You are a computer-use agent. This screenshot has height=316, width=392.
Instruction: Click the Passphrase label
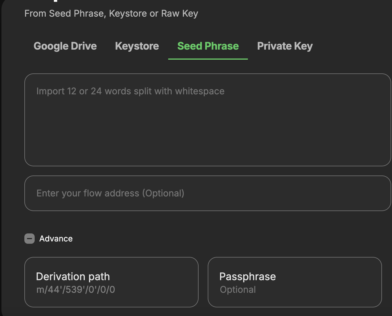point(248,277)
